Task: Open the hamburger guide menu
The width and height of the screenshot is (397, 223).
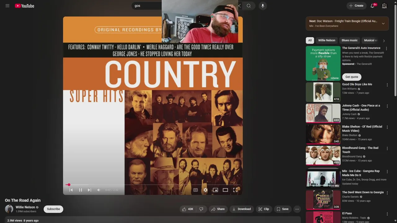Action: 7,6
